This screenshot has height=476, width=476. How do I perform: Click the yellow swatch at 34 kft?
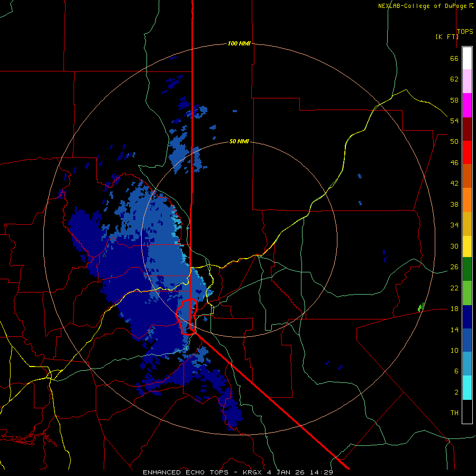(x=467, y=246)
